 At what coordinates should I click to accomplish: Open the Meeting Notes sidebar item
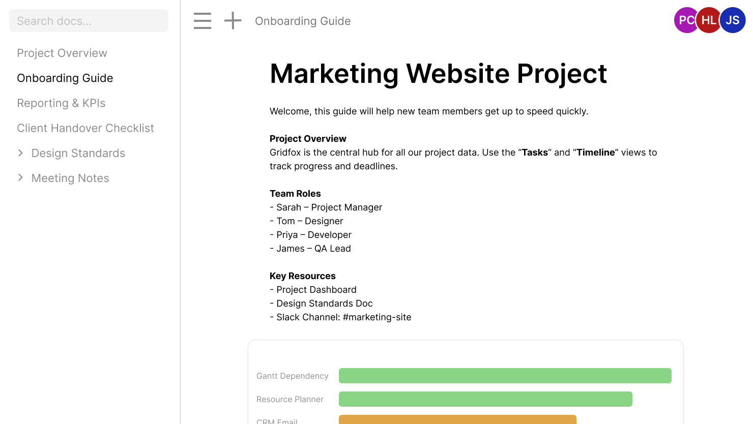70,178
